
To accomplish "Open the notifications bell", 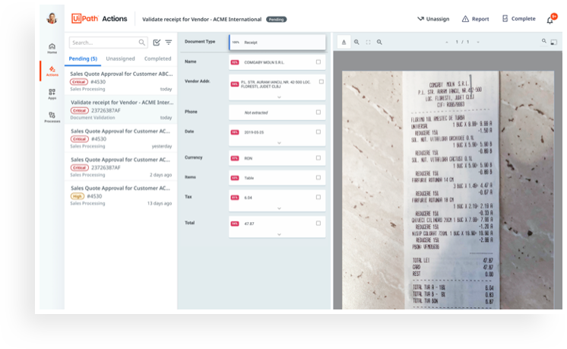I will pyautogui.click(x=550, y=21).
